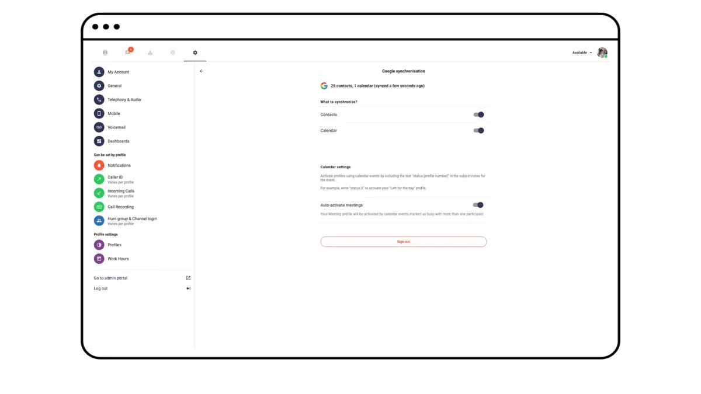Image resolution: width=701 pixels, height=394 pixels.
Task: Click the Sign out button
Action: point(404,242)
